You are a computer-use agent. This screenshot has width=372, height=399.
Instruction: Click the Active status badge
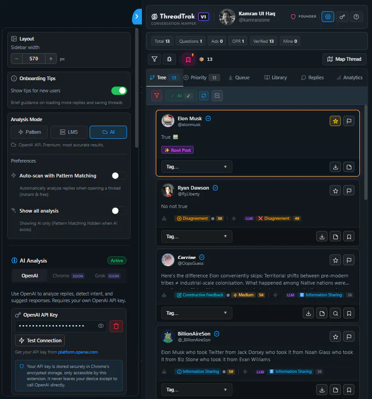point(117,261)
